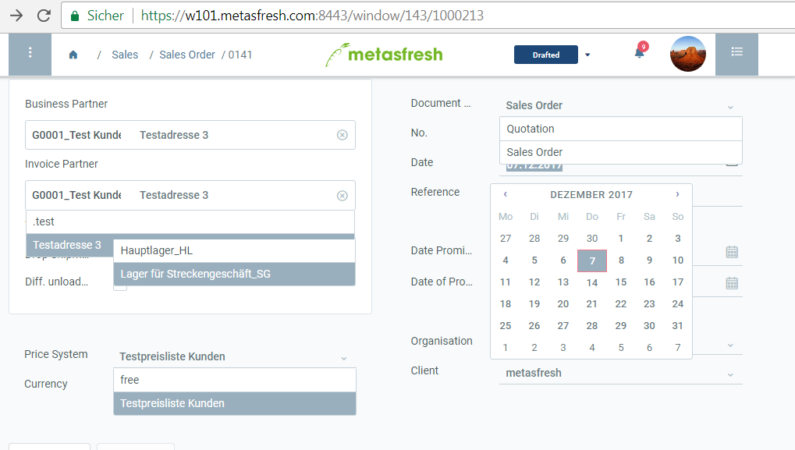Reload the page with the refresh icon
The width and height of the screenshot is (795, 450).
pos(44,16)
